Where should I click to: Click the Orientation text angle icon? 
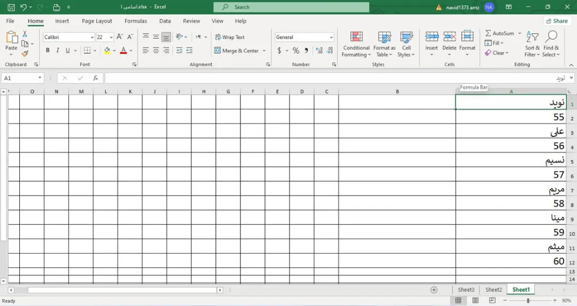tap(179, 37)
